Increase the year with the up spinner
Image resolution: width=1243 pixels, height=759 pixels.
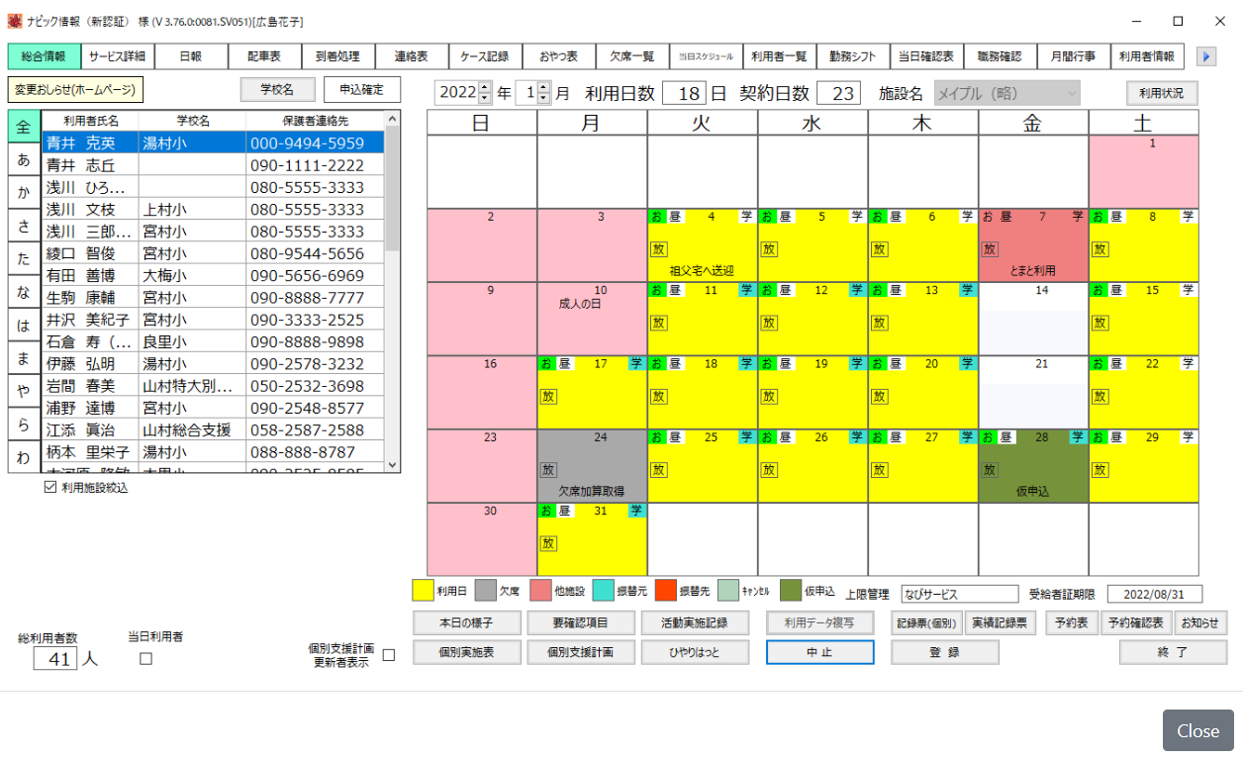point(484,88)
